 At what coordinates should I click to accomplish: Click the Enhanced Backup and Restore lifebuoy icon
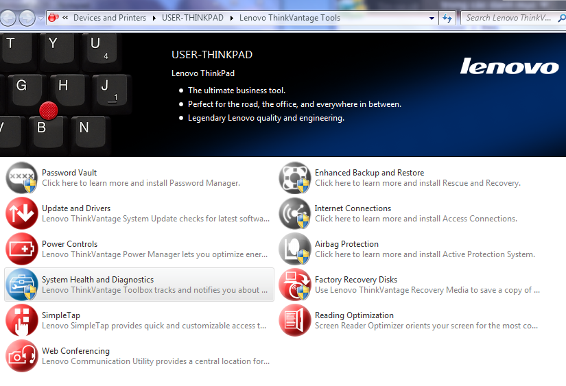coord(294,178)
